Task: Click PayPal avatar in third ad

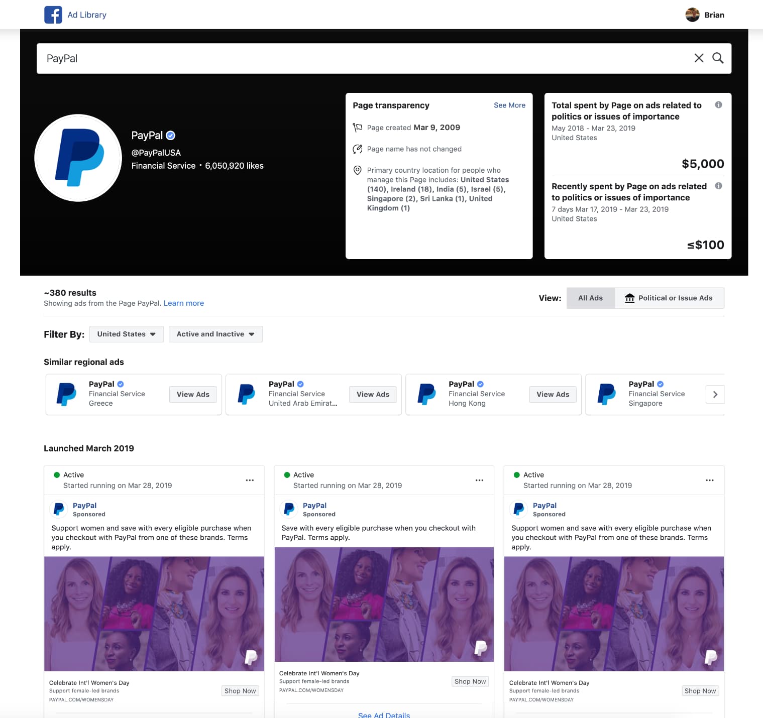Action: [519, 509]
